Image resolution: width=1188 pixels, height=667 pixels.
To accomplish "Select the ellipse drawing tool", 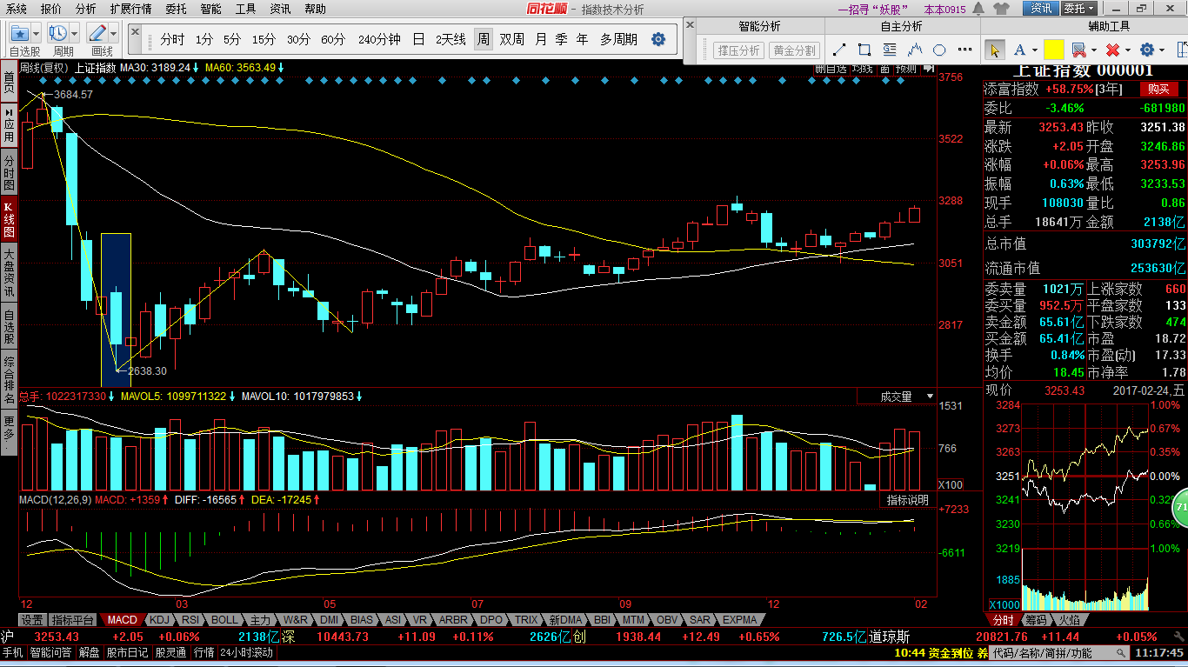I will click(x=939, y=50).
